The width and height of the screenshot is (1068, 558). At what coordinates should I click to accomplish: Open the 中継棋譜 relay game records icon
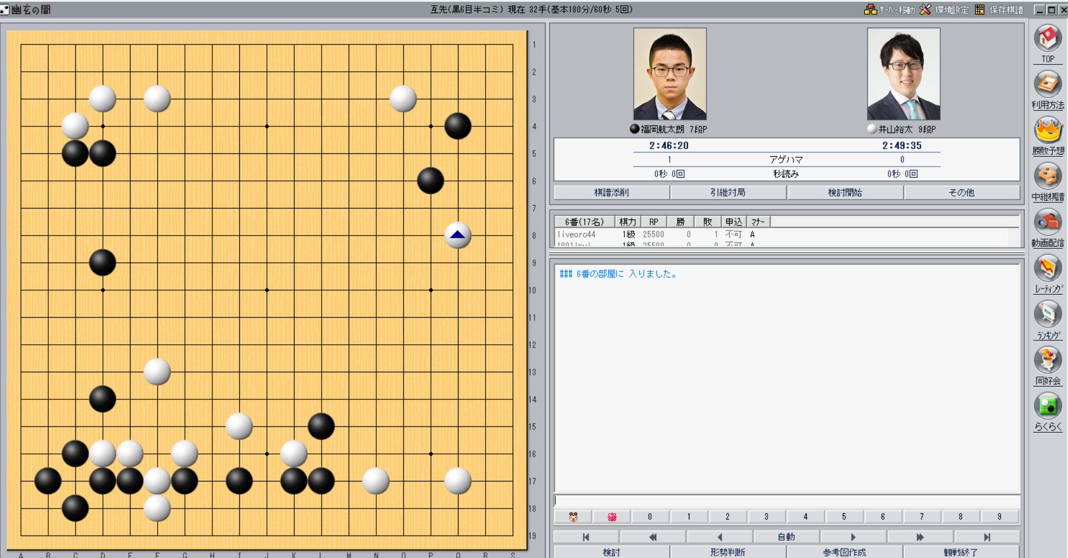point(1048,182)
